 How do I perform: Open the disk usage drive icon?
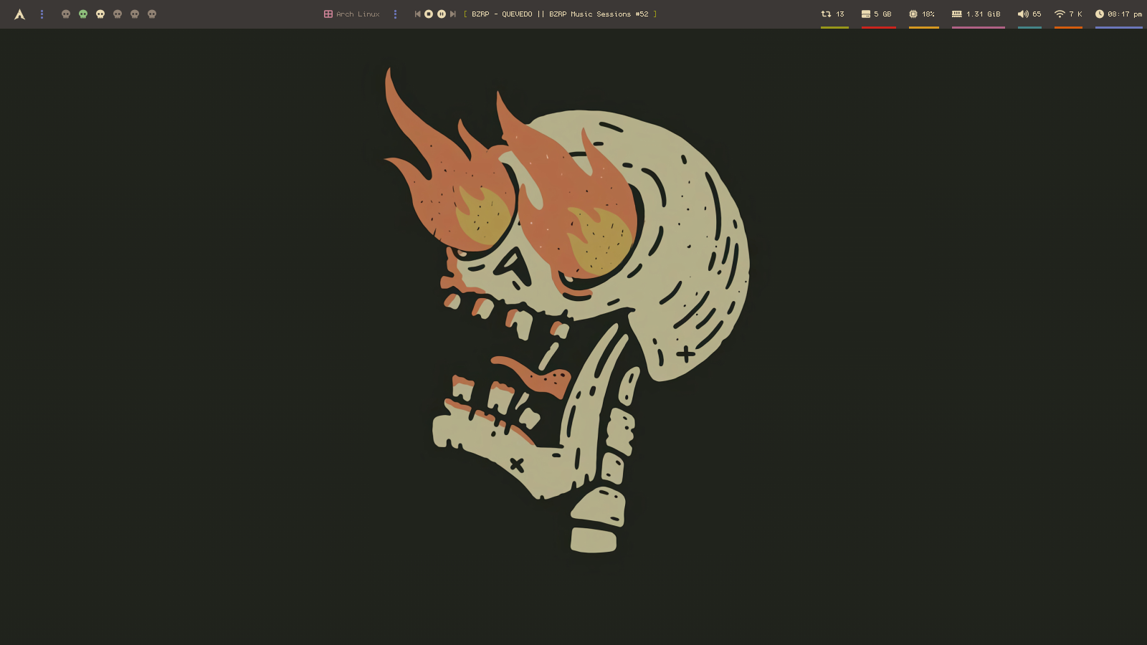point(866,14)
